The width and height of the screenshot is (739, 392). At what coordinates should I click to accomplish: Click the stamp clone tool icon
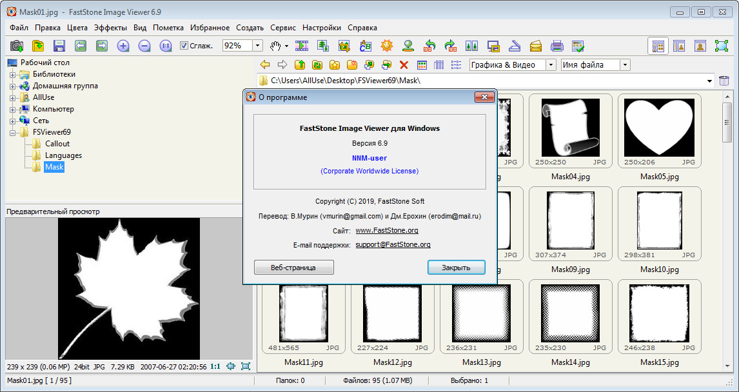pyautogui.click(x=408, y=46)
